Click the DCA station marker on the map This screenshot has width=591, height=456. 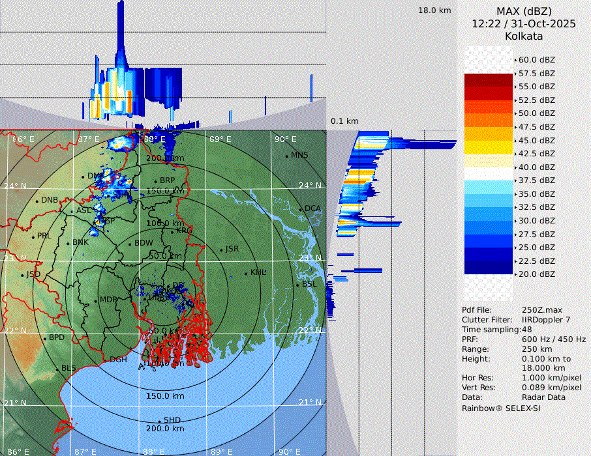301,209
